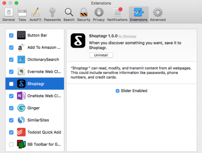This screenshot has height=153, width=202.
Task: Switch to the Advanced tab label
Action: pyautogui.click(x=158, y=20)
